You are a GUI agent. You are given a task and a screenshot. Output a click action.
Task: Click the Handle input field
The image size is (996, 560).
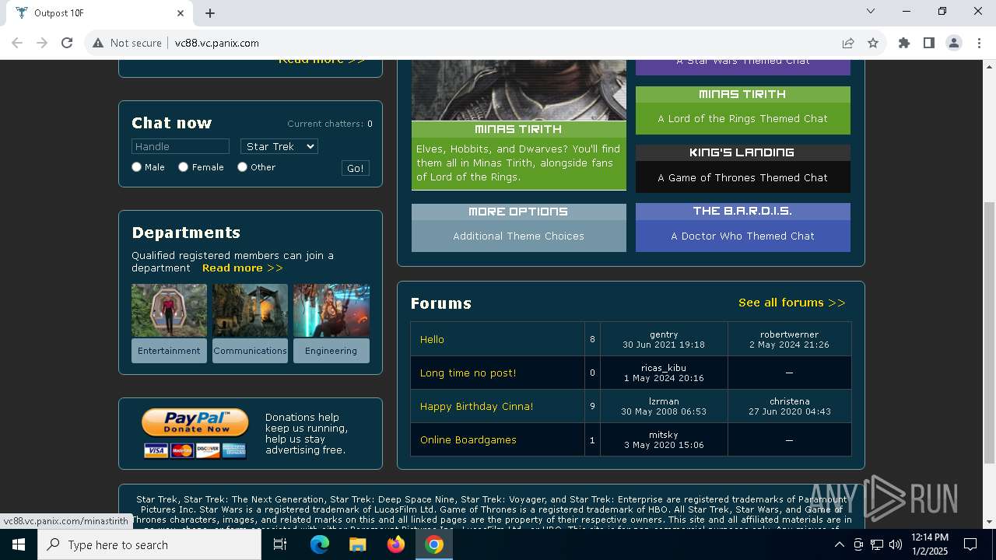181,146
